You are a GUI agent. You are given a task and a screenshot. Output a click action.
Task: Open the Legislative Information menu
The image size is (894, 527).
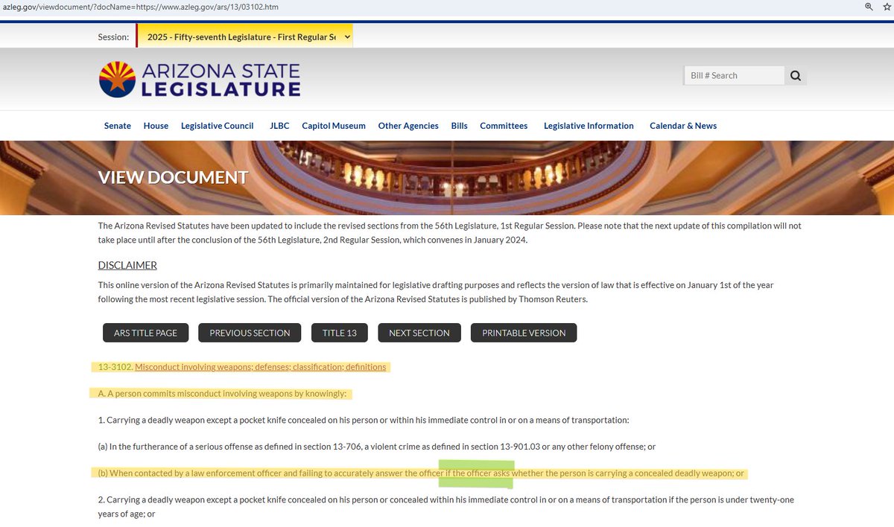tap(589, 126)
